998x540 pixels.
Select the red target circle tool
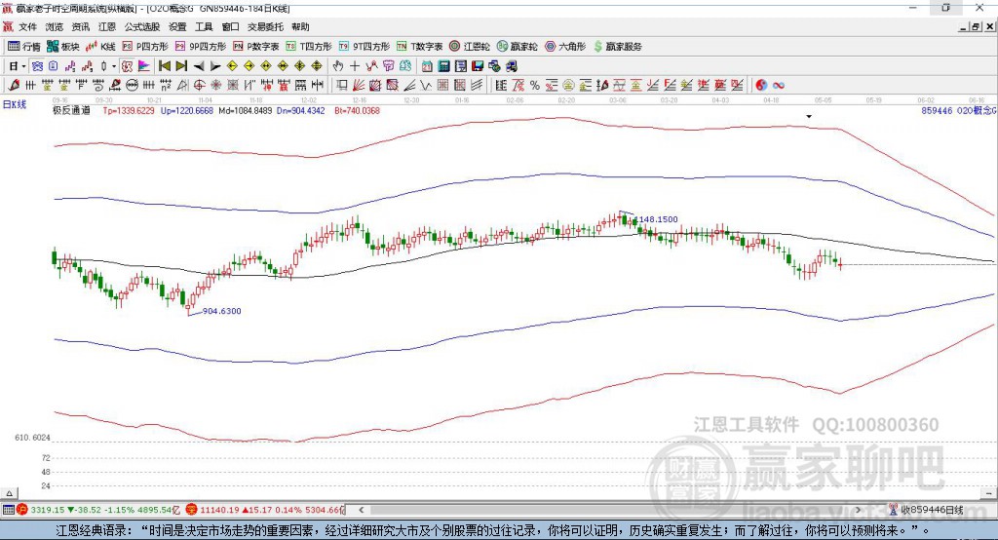click(x=199, y=86)
